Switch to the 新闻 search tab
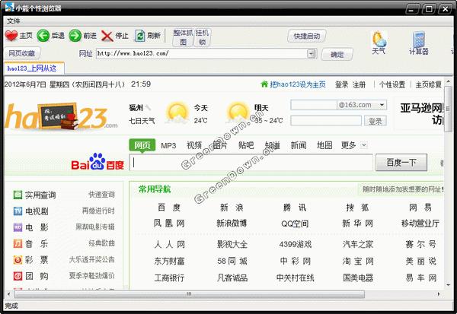Screen dimensions: 457x314 click(299, 145)
